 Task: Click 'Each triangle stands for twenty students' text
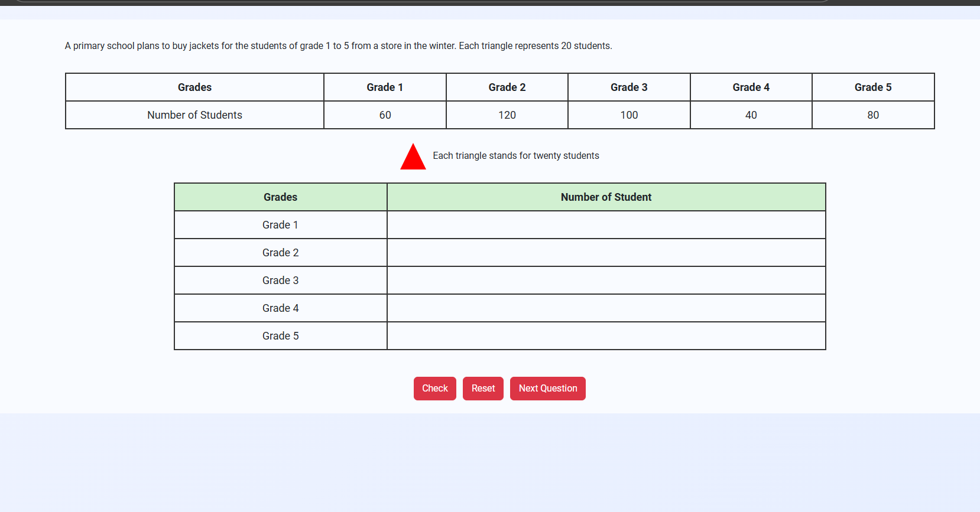[515, 156]
